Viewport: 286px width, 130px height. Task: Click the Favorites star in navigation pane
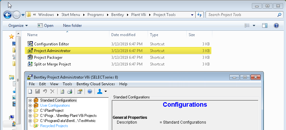pos(12,37)
